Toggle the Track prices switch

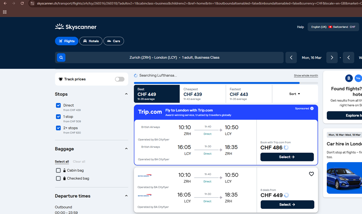pyautogui.click(x=120, y=79)
